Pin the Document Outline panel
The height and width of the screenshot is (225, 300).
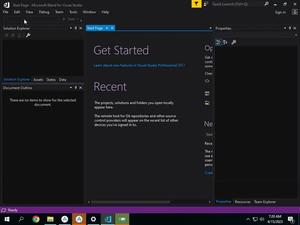[x=76, y=88]
